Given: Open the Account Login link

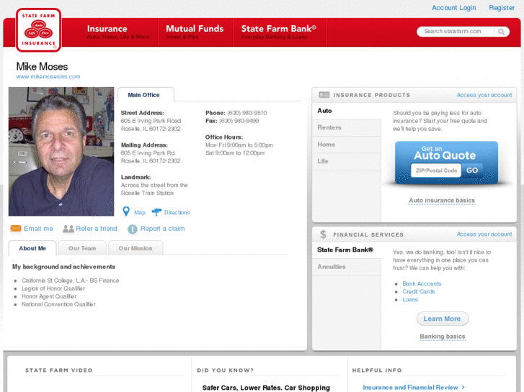Looking at the screenshot, I should tap(454, 8).
